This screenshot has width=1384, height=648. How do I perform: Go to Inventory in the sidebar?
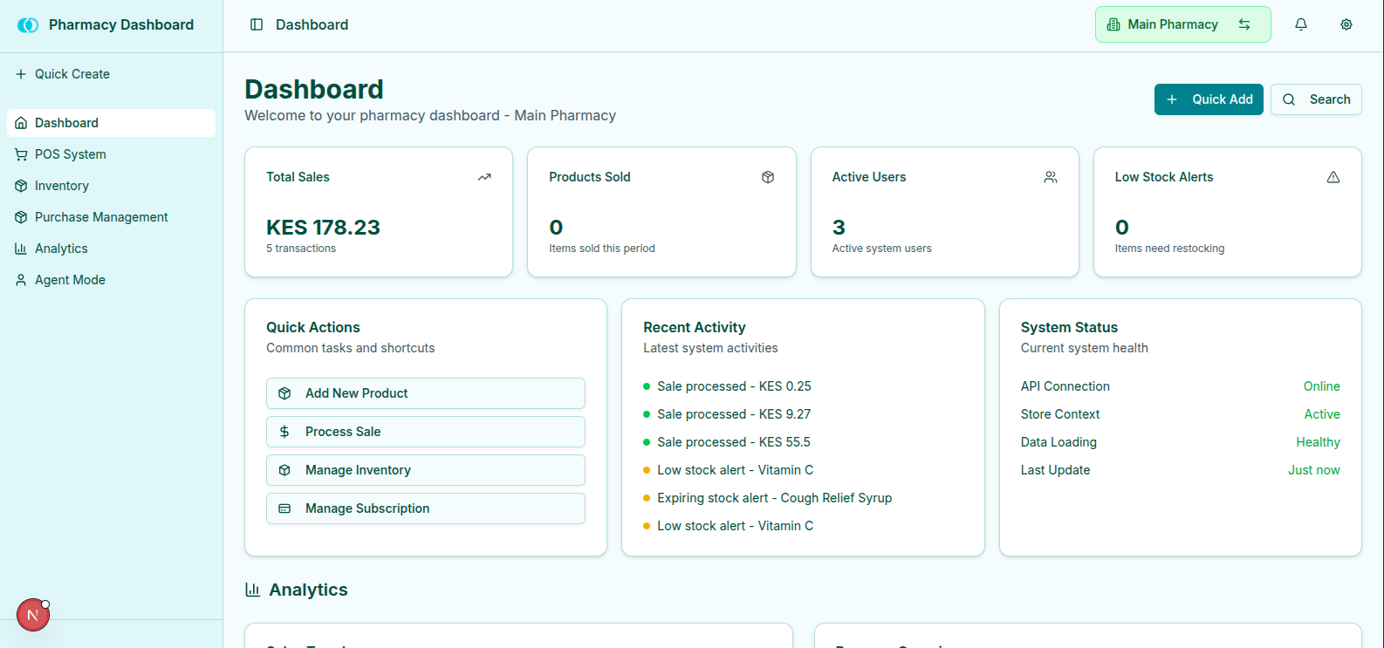click(61, 186)
